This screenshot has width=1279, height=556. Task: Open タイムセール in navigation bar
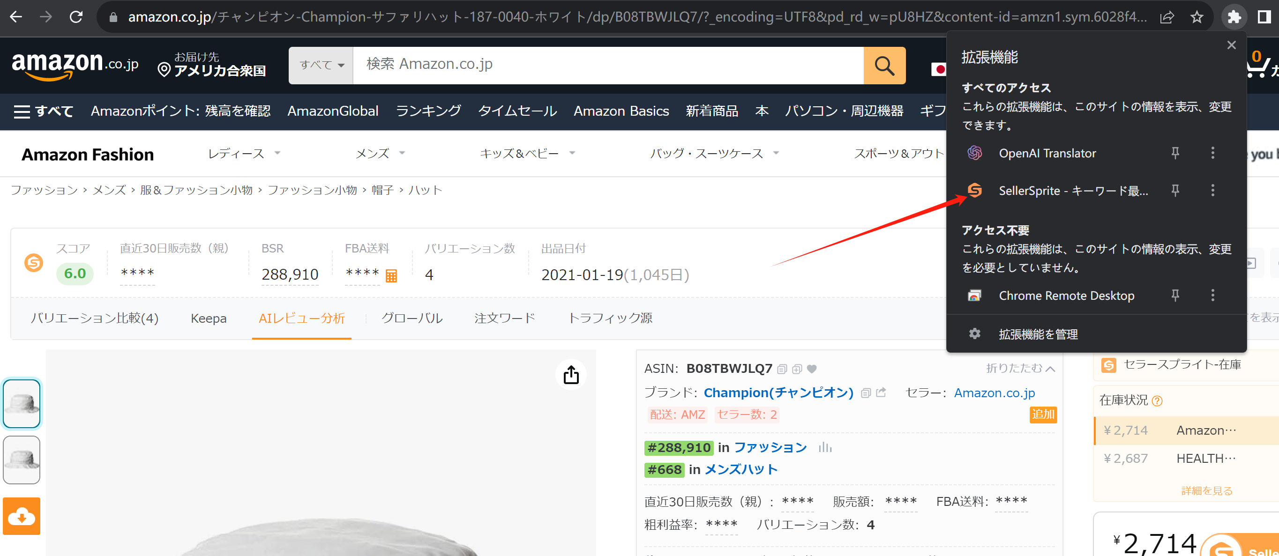(517, 111)
